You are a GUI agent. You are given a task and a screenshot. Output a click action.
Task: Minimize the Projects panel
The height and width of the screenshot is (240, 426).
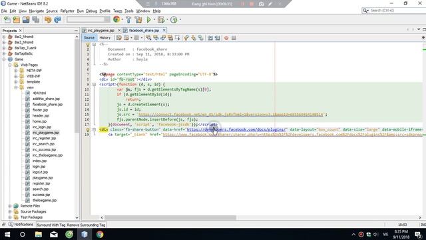tap(76, 31)
